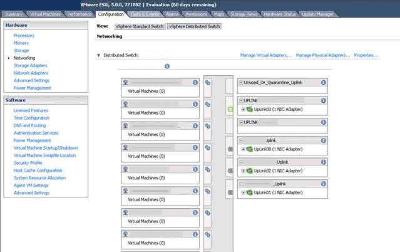Open Power Management under Software
The width and height of the screenshot is (400, 252).
(x=33, y=140)
